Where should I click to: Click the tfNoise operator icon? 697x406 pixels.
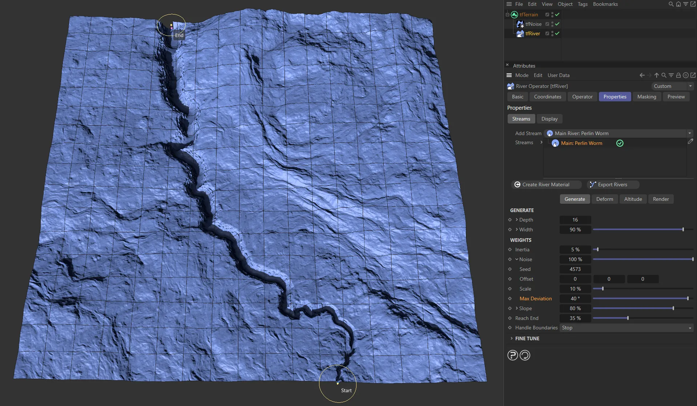click(520, 24)
